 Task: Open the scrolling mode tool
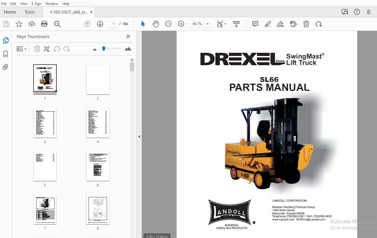(236, 24)
